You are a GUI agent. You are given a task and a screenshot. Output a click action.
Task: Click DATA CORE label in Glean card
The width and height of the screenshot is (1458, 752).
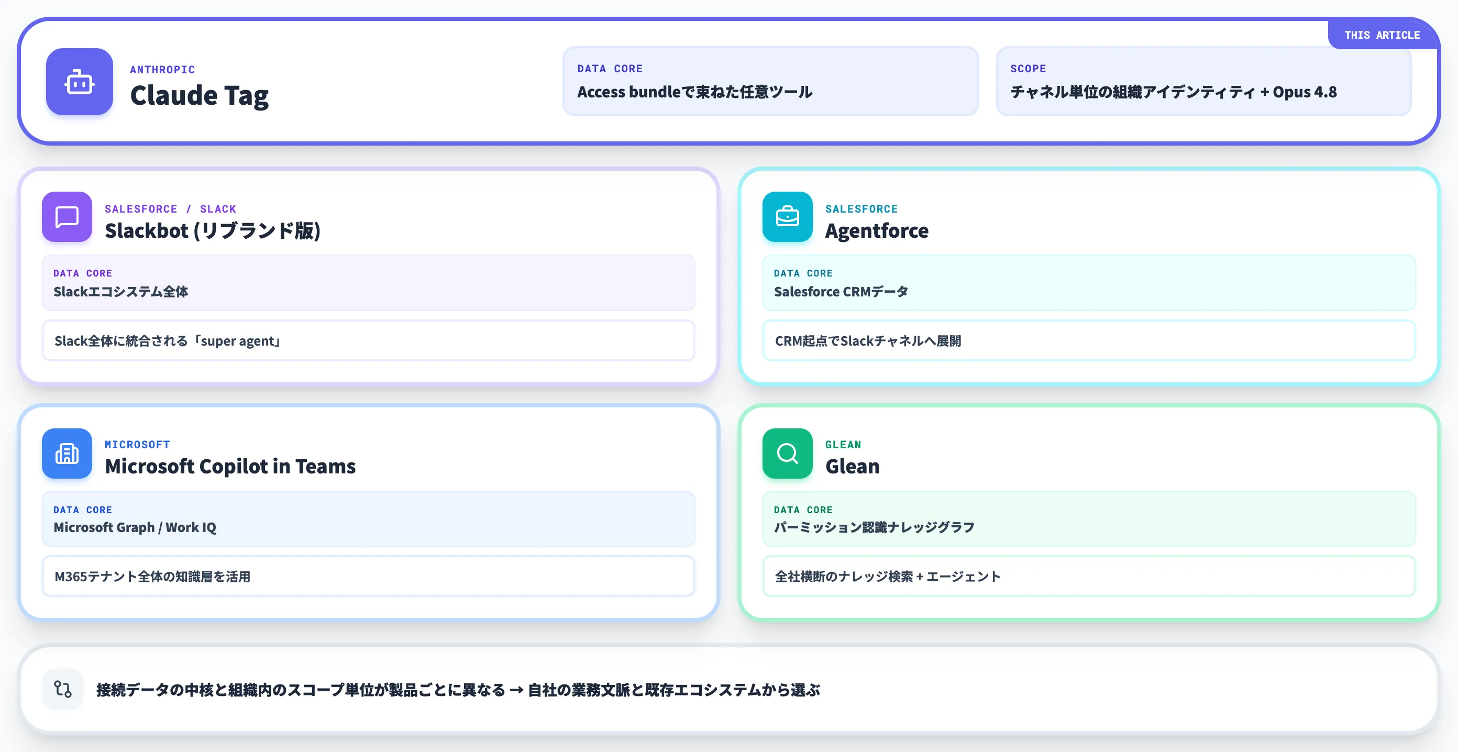click(803, 510)
